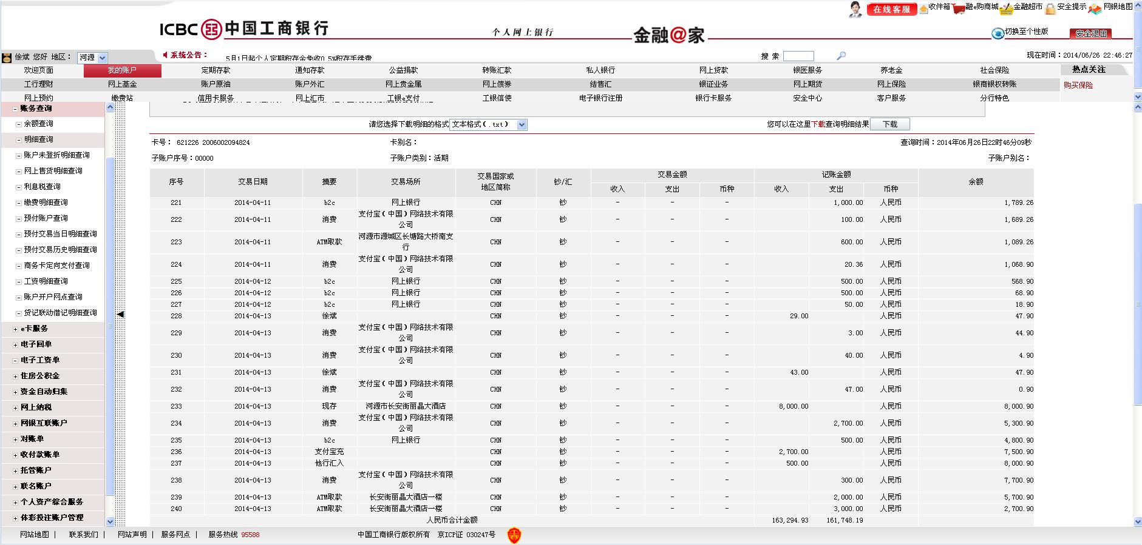This screenshot has width=1142, height=545.
Task: Click the 联系我们 footer link
Action: click(x=84, y=535)
